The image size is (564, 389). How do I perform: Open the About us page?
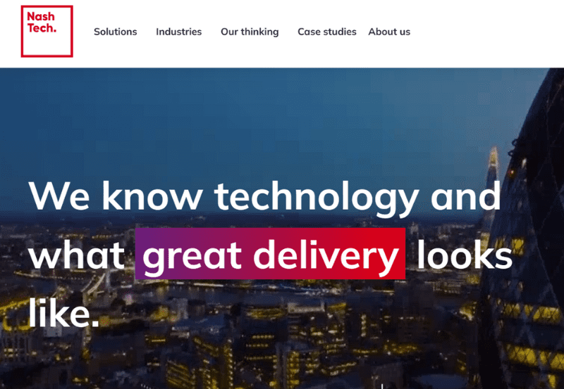(389, 32)
